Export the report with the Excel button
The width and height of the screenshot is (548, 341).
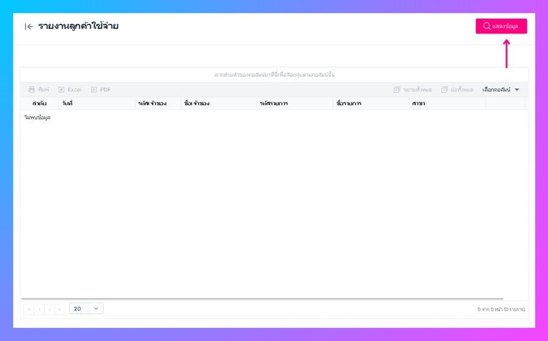click(x=70, y=90)
